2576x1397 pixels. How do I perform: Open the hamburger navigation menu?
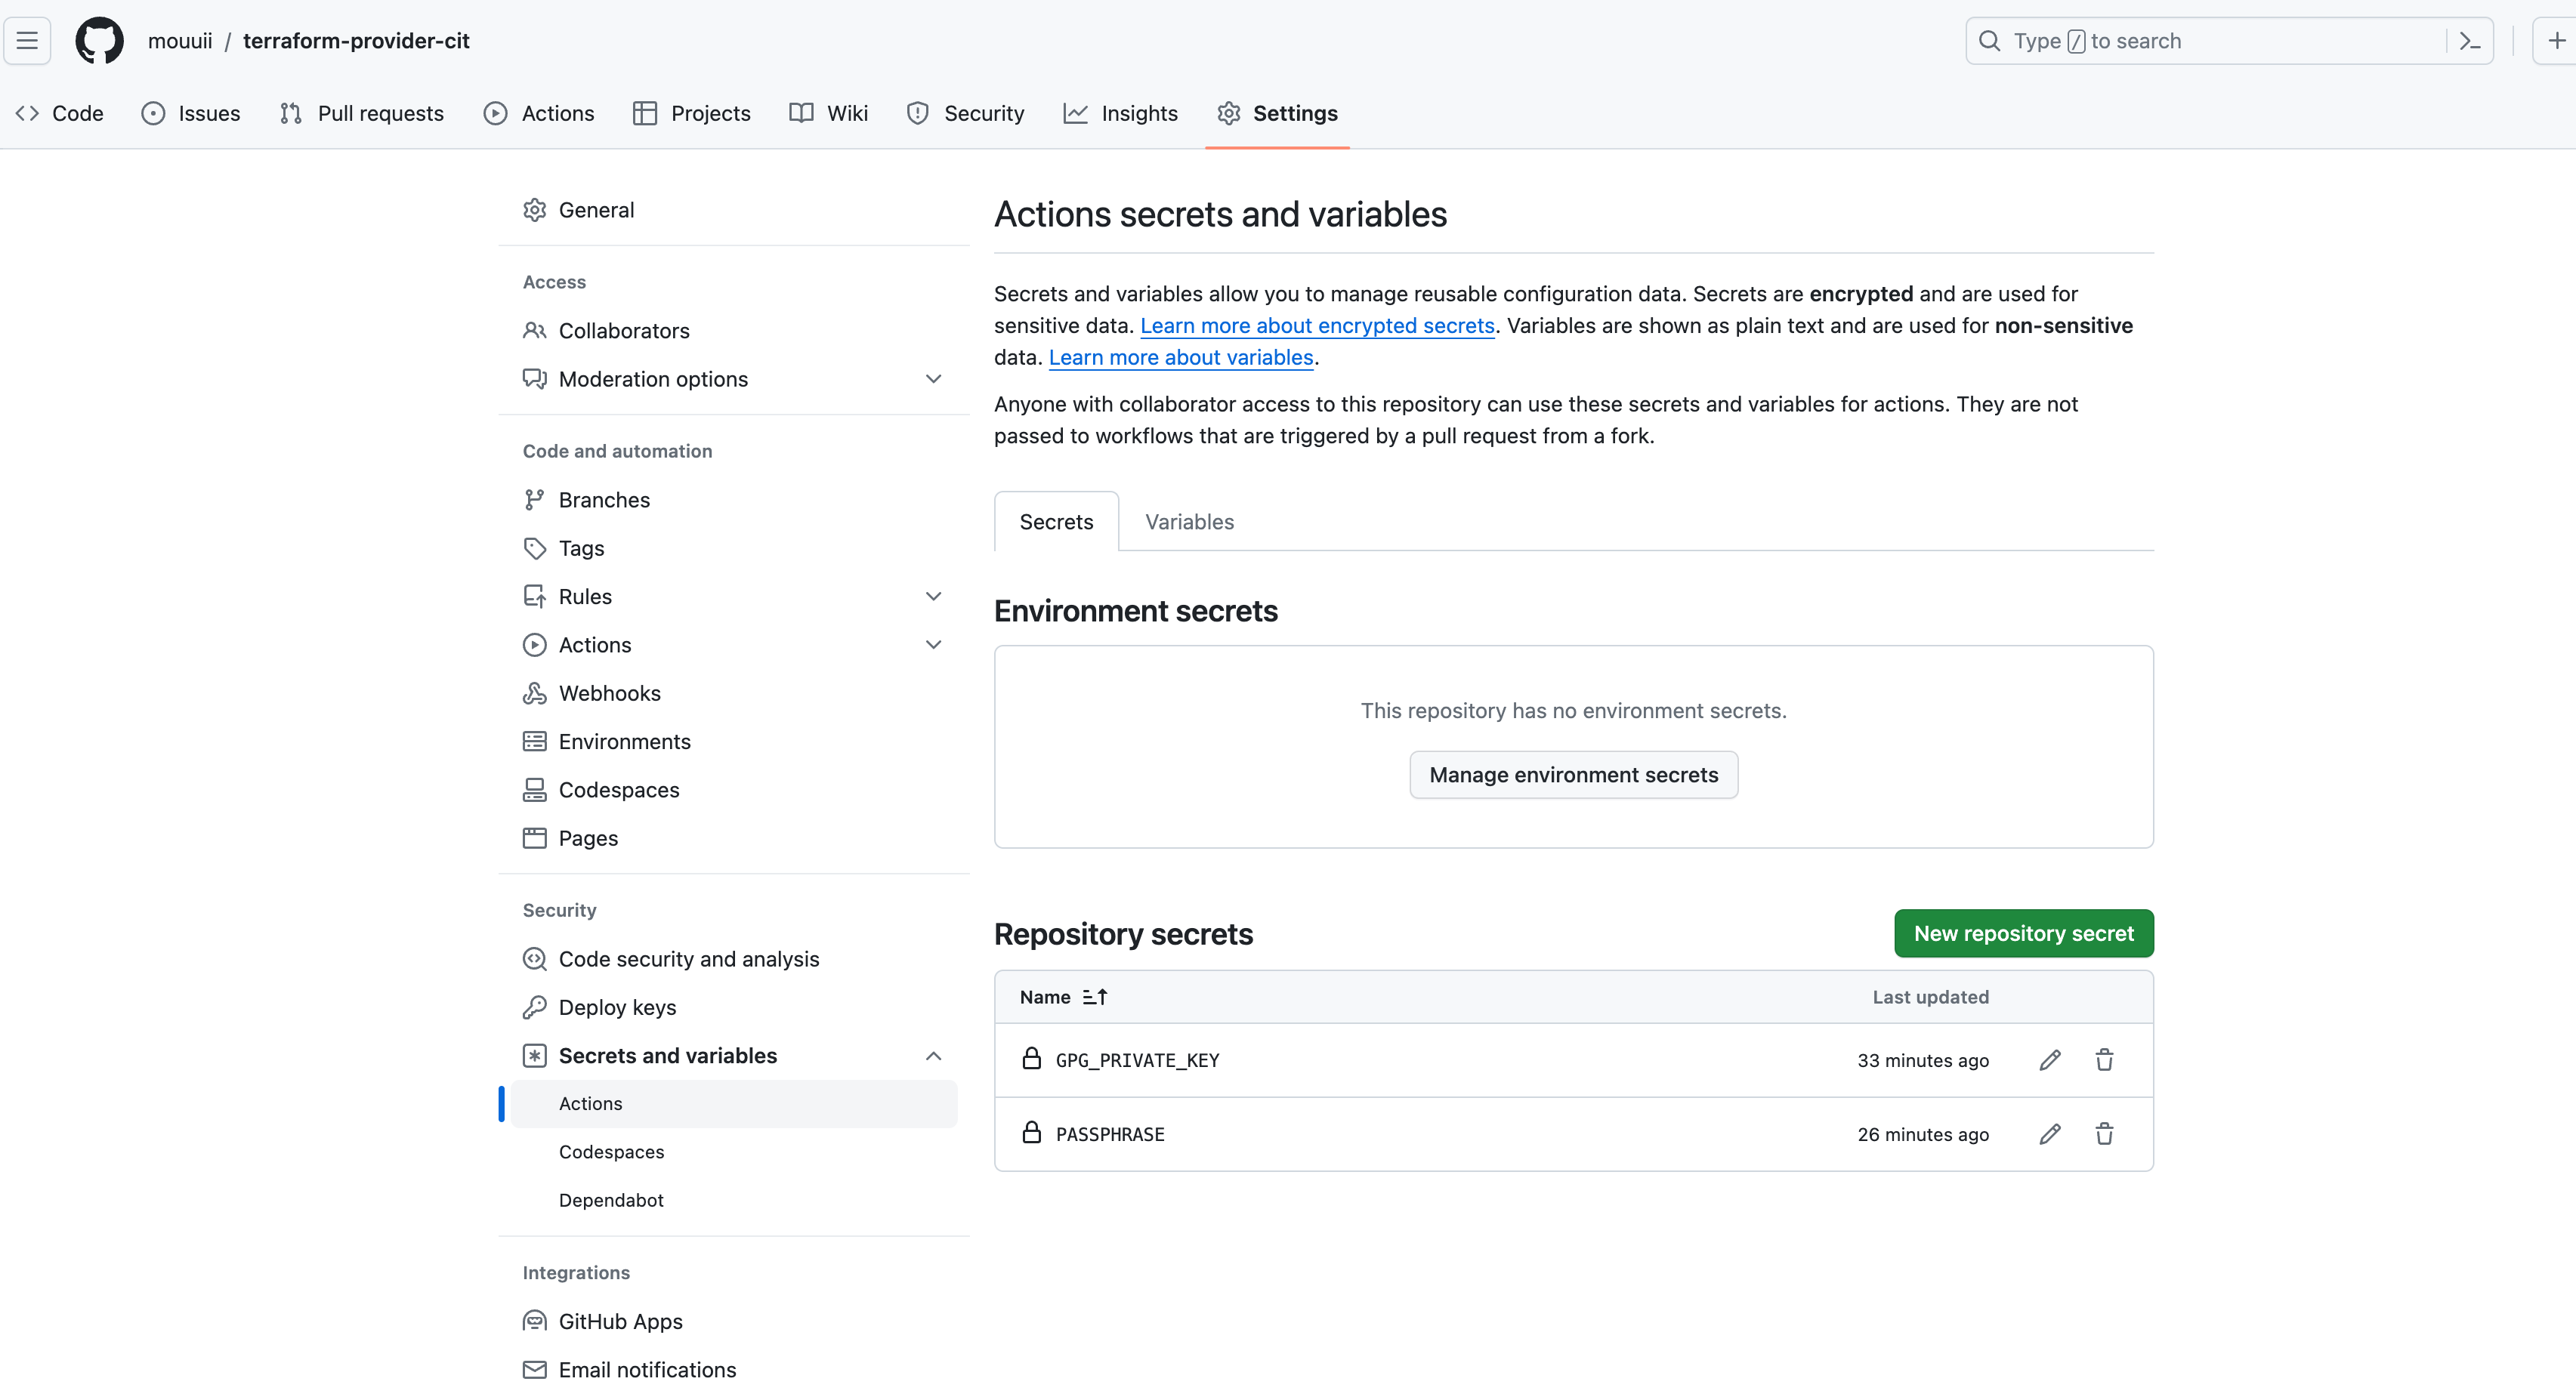(x=27, y=40)
